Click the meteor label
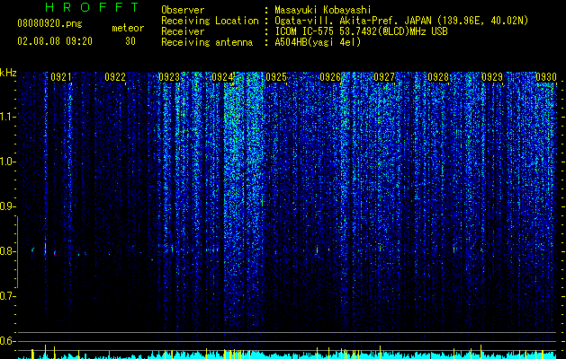 pos(128,28)
